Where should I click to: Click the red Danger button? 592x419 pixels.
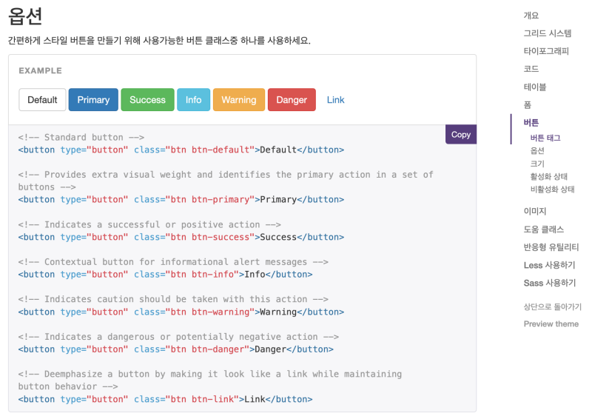pyautogui.click(x=292, y=100)
